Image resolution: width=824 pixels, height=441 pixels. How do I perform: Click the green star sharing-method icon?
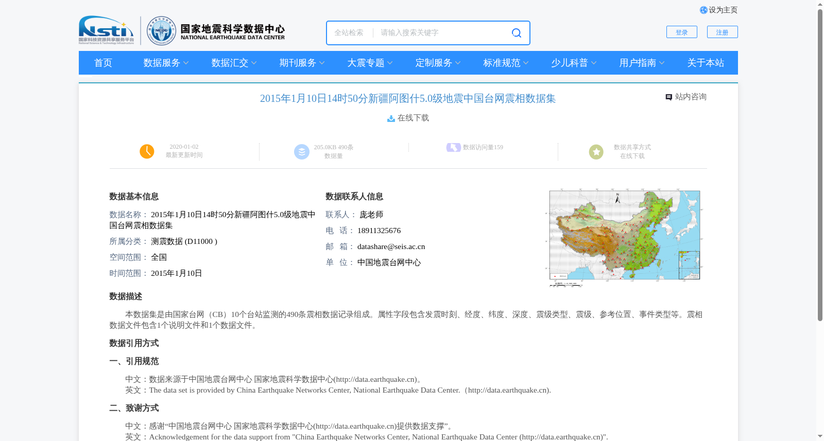(596, 152)
